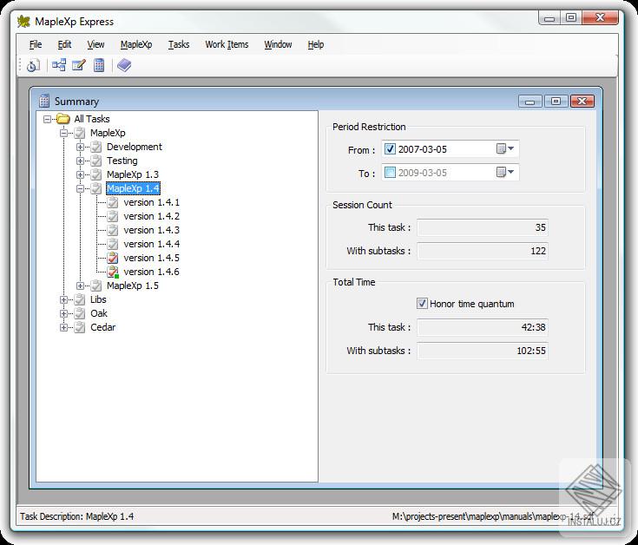Open the task tree toolbar icon
The height and width of the screenshot is (545, 638).
click(x=59, y=65)
